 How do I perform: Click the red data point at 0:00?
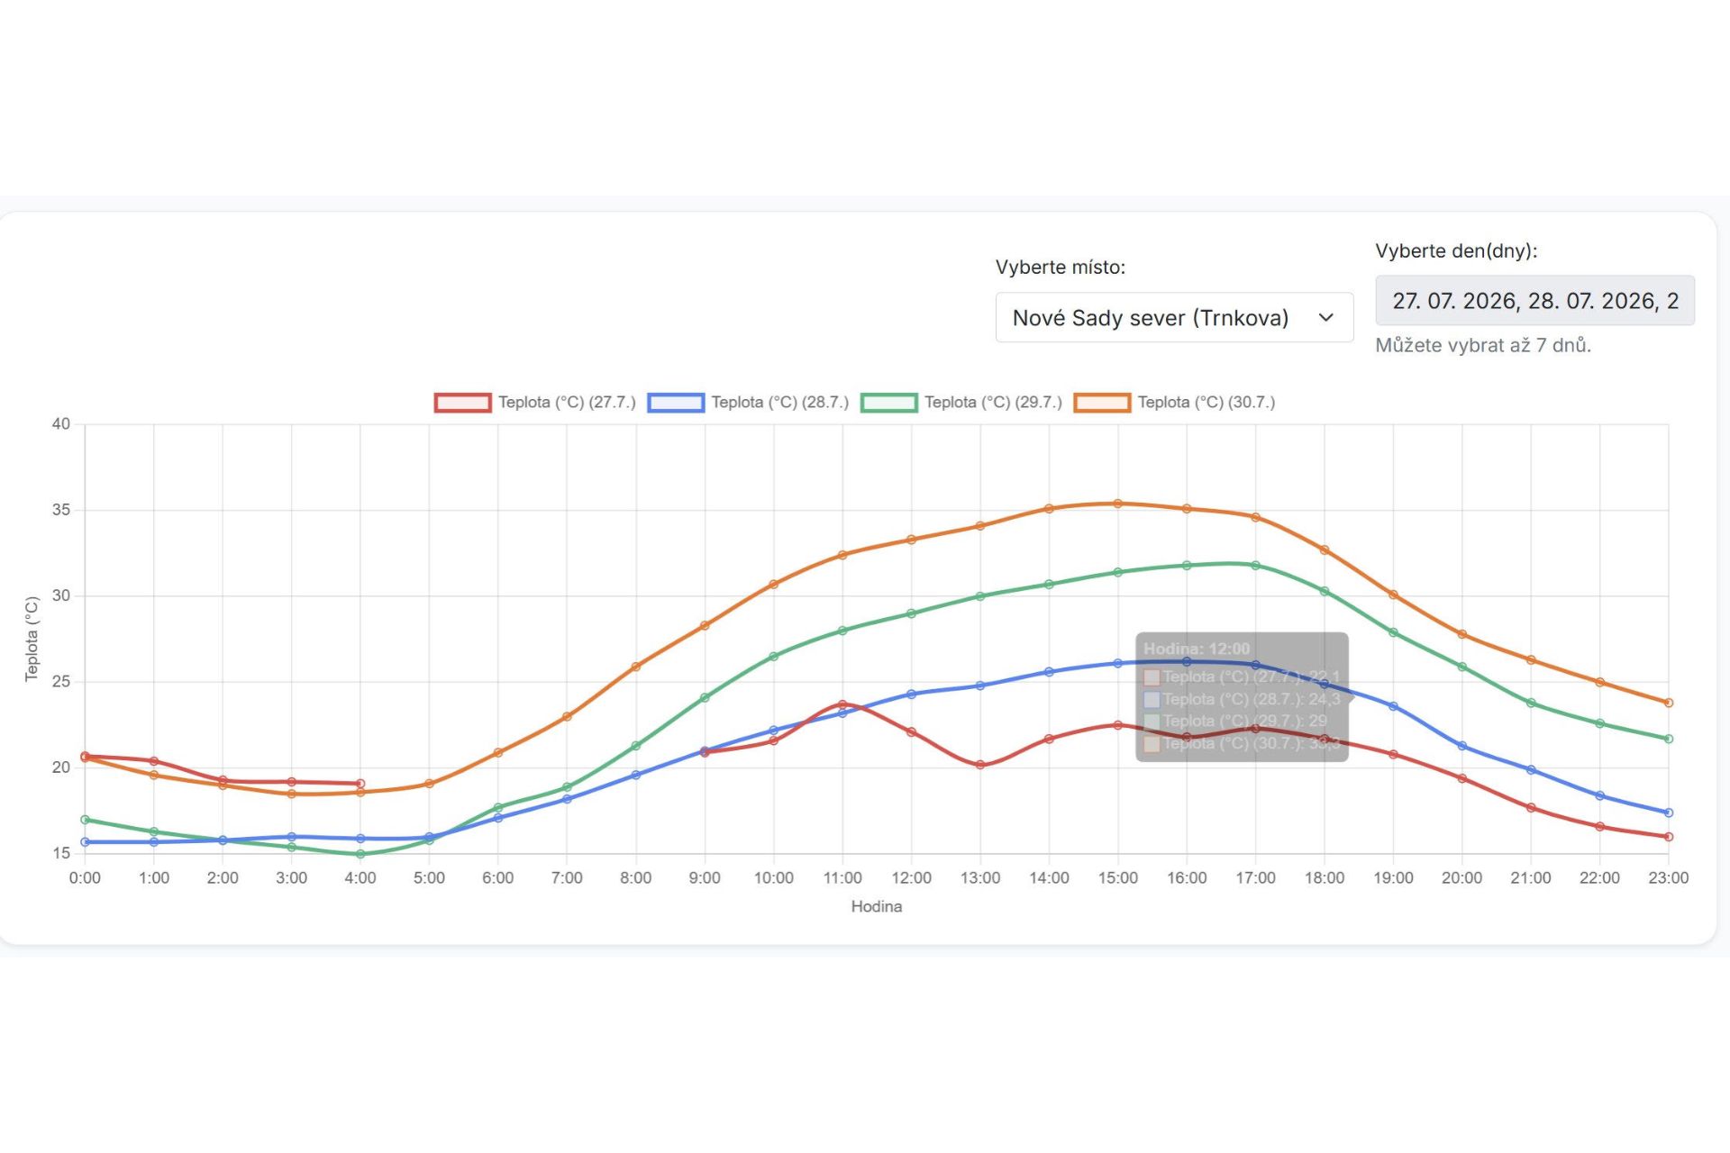point(86,757)
